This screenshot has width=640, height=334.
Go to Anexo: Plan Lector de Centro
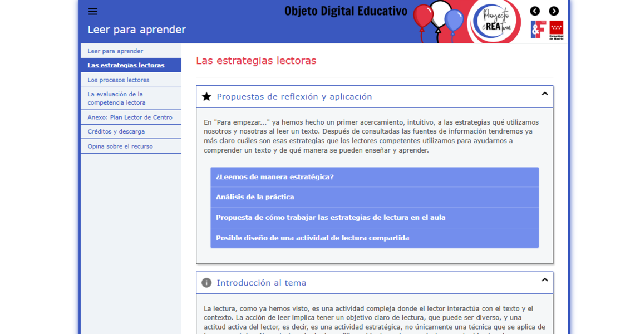(130, 117)
